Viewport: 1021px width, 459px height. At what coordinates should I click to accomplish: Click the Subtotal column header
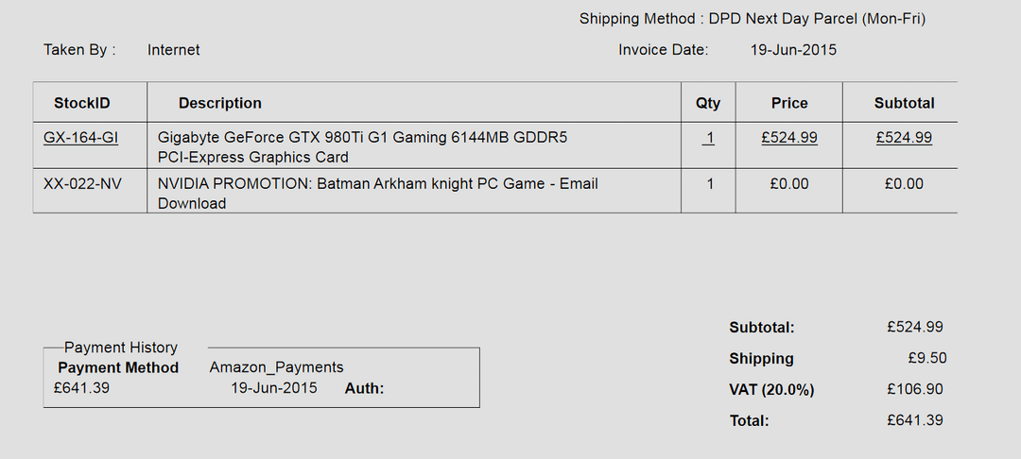pos(904,103)
